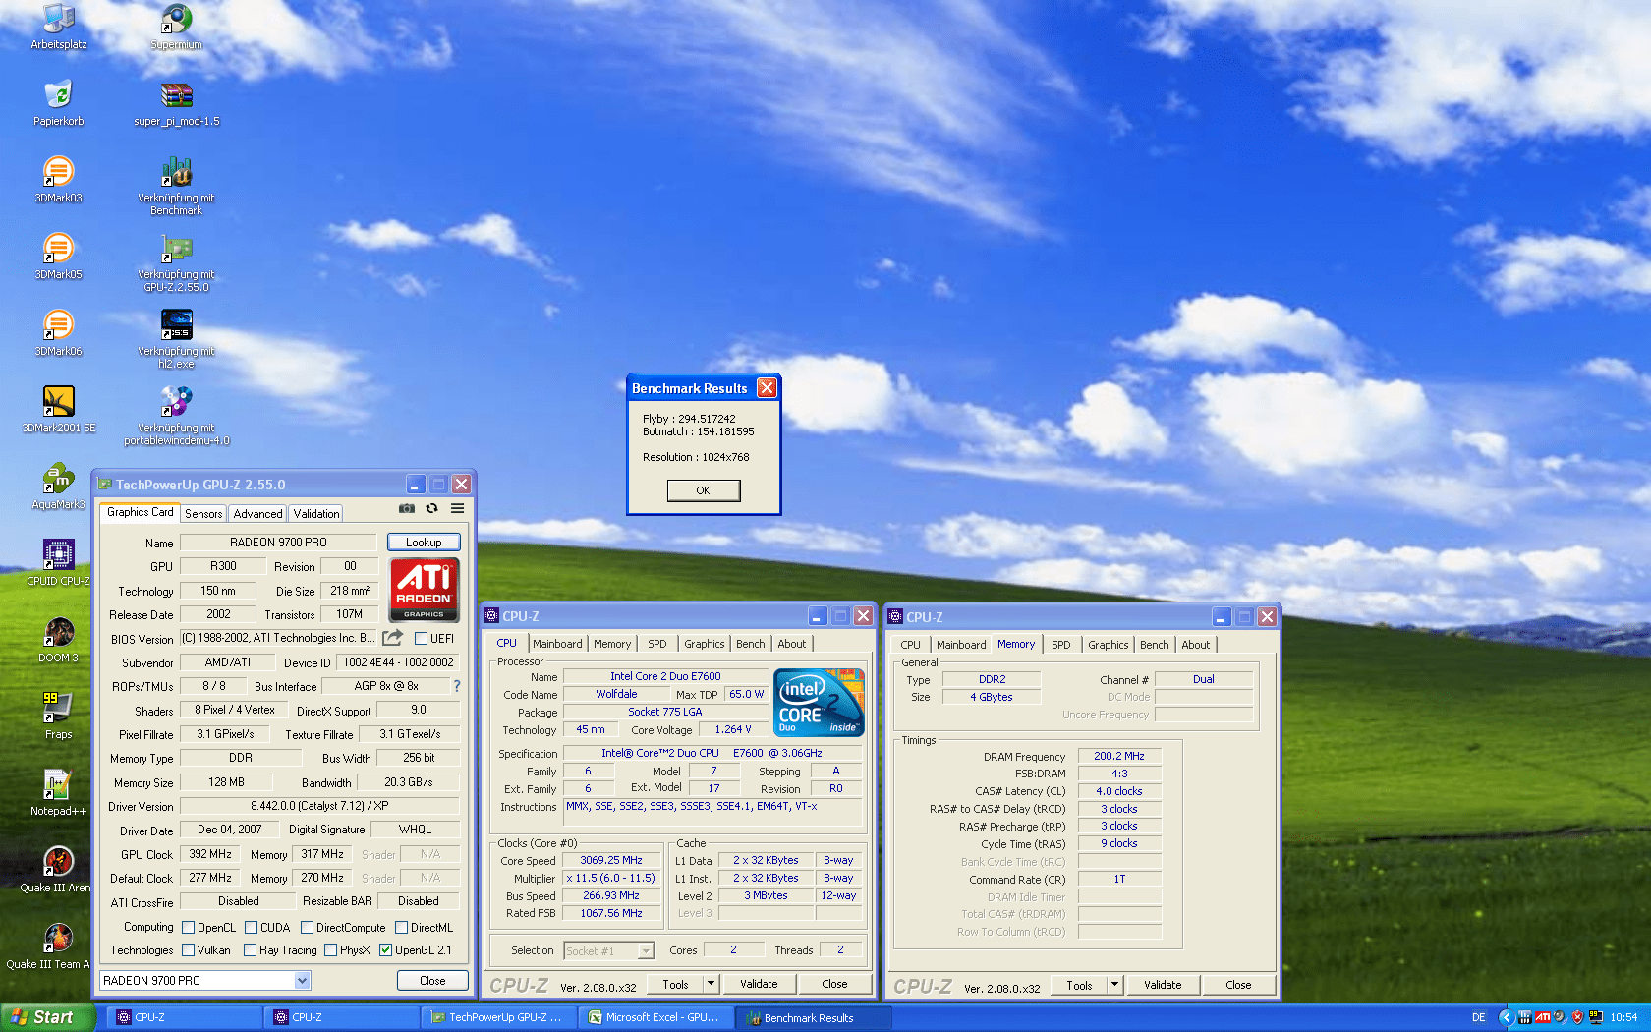
Task: Open the Supermium browser shortcut
Action: (177, 27)
